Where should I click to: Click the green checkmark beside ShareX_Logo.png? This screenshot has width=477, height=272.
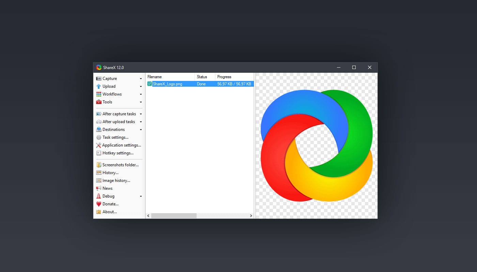[150, 84]
